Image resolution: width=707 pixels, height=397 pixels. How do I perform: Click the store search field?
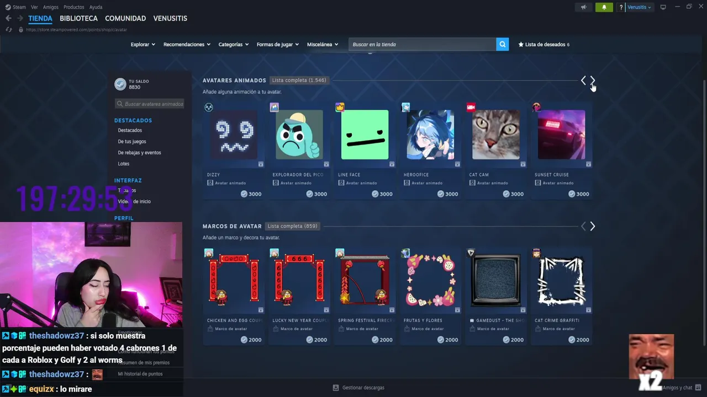point(422,44)
